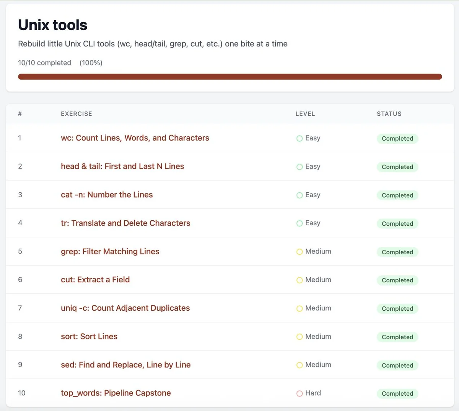The height and width of the screenshot is (411, 459).
Task: Click the STATUS column header
Action: (x=389, y=114)
